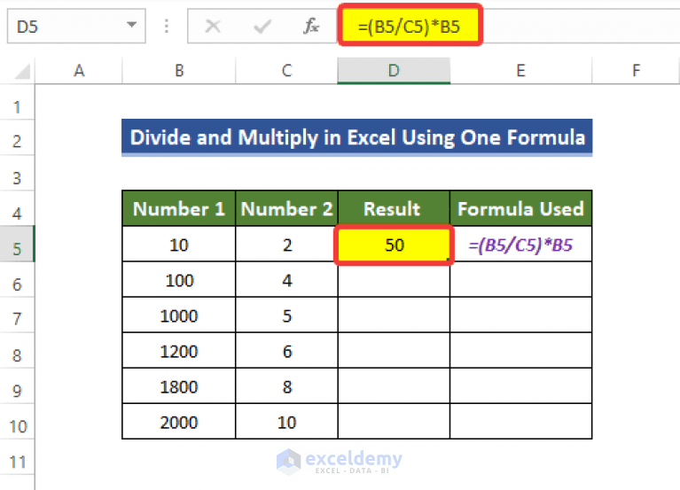Select cell B10 containing 2000

coord(179,422)
